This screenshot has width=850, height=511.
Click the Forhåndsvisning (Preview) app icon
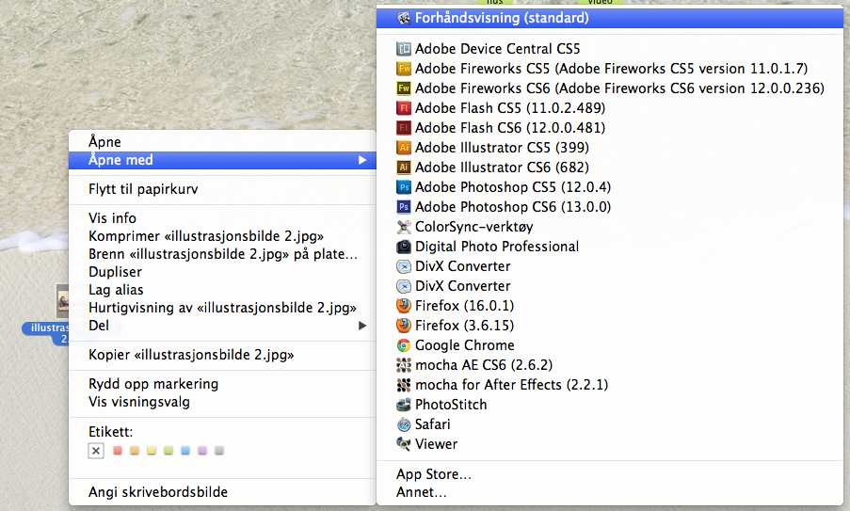point(404,18)
